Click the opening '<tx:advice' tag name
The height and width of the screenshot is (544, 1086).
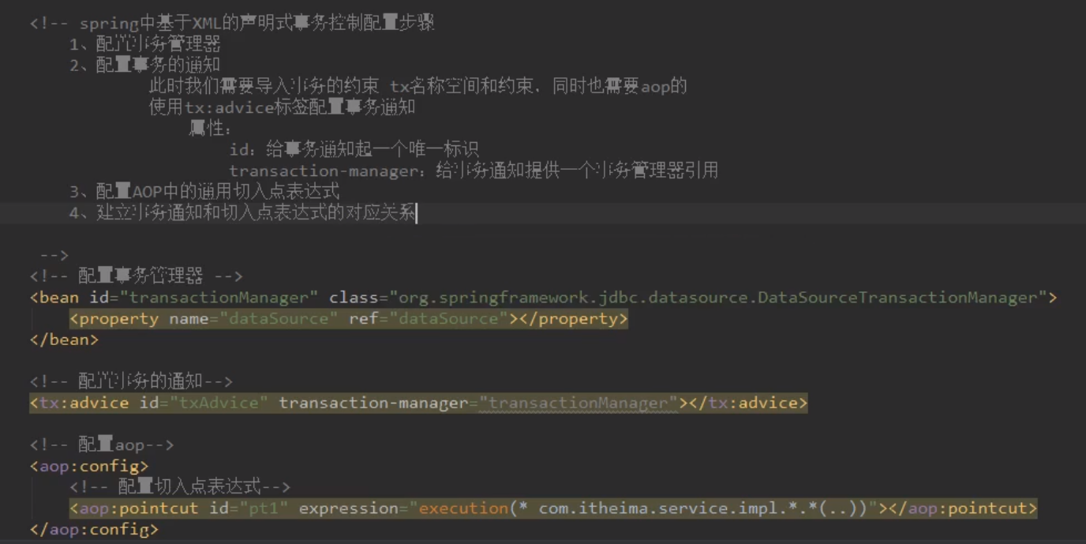(80, 403)
